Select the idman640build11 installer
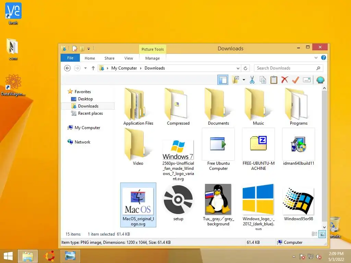This screenshot has height=263, width=351. click(299, 147)
